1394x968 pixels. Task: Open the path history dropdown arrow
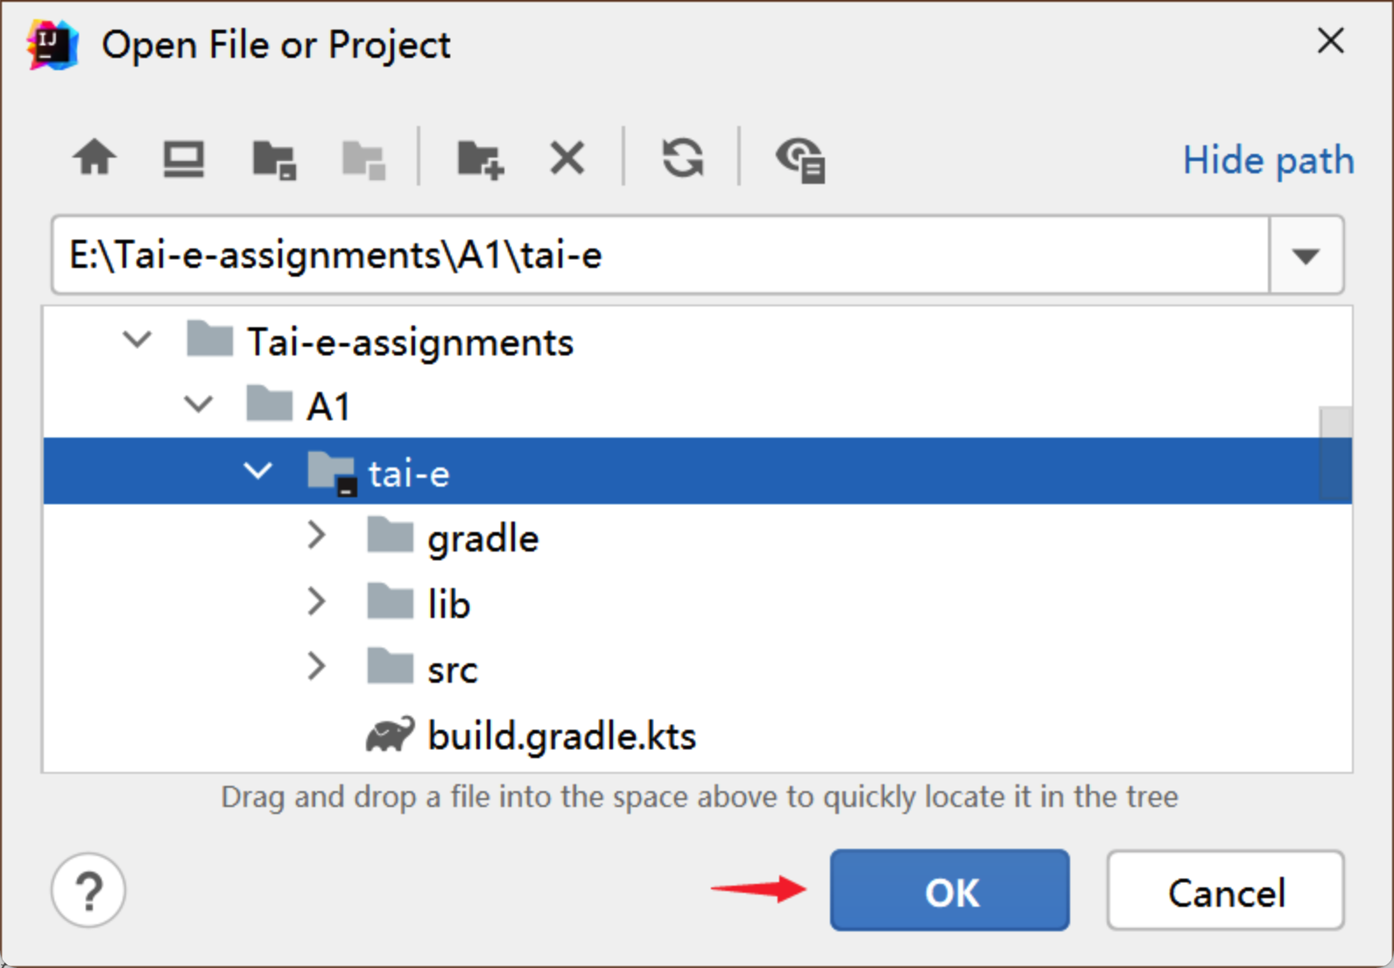point(1306,256)
